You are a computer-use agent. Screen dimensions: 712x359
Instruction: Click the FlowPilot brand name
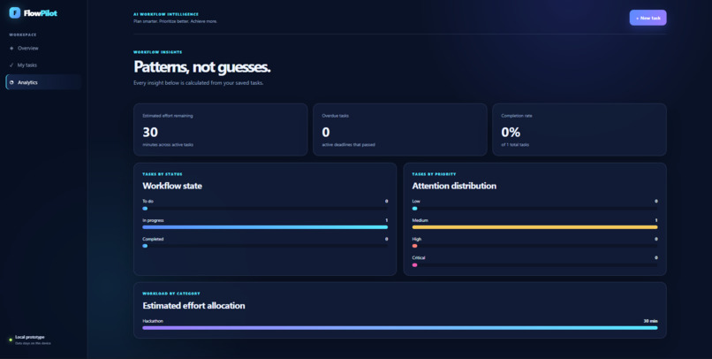(x=41, y=13)
